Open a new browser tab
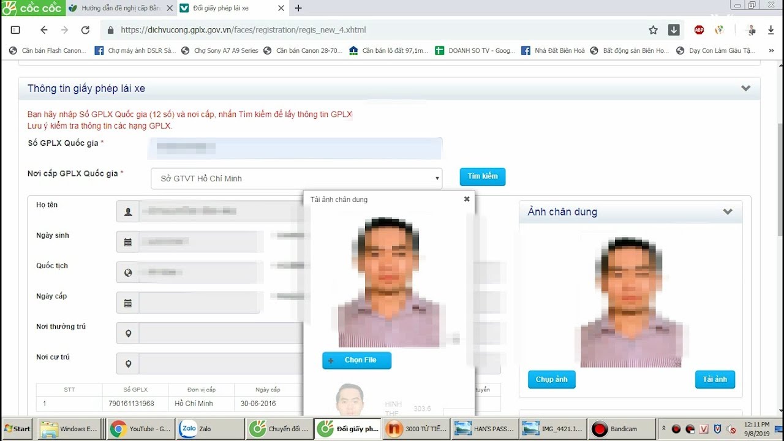This screenshot has width=784, height=441. 298,8
